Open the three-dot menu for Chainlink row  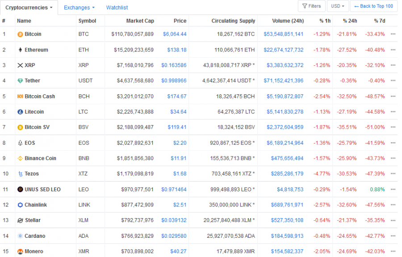(x=393, y=205)
